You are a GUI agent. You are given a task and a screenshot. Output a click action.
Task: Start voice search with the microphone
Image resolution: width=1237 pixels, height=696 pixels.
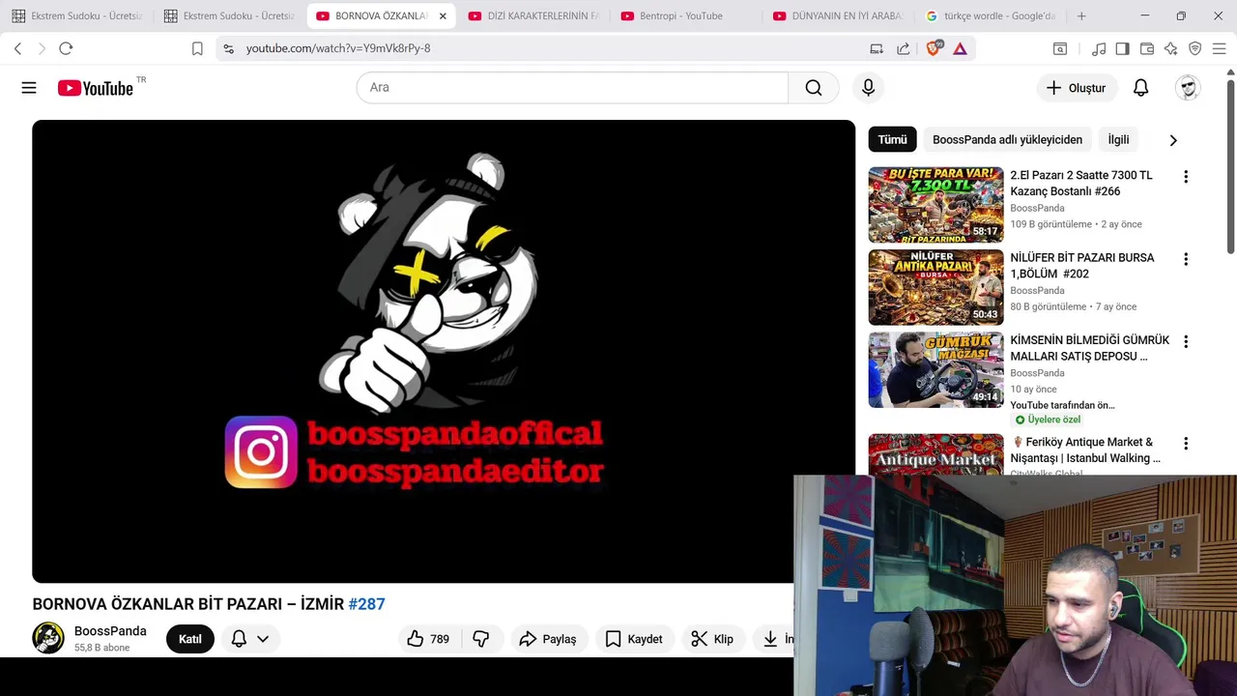click(868, 88)
